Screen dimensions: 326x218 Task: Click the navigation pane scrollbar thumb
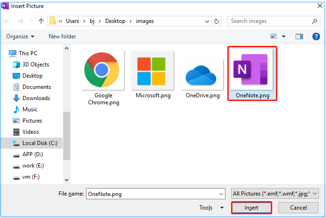(x=66, y=136)
